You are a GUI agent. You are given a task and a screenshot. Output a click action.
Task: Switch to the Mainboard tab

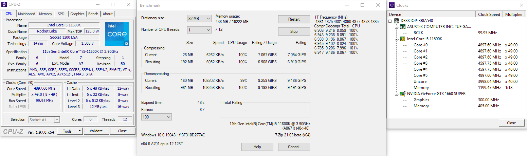(x=26, y=14)
